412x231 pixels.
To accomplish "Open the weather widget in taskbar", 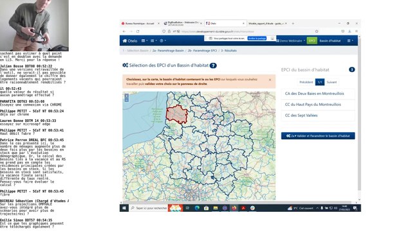I will pos(301,208).
